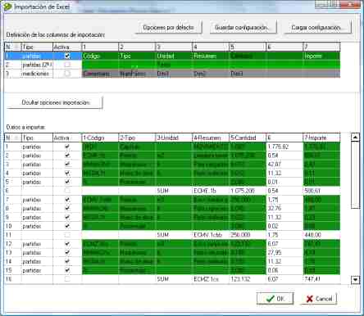Click Guardar configuración button
This screenshot has height=316, width=364.
(243, 28)
